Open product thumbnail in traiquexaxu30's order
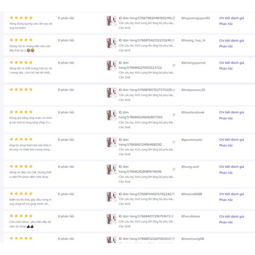 click(111, 93)
